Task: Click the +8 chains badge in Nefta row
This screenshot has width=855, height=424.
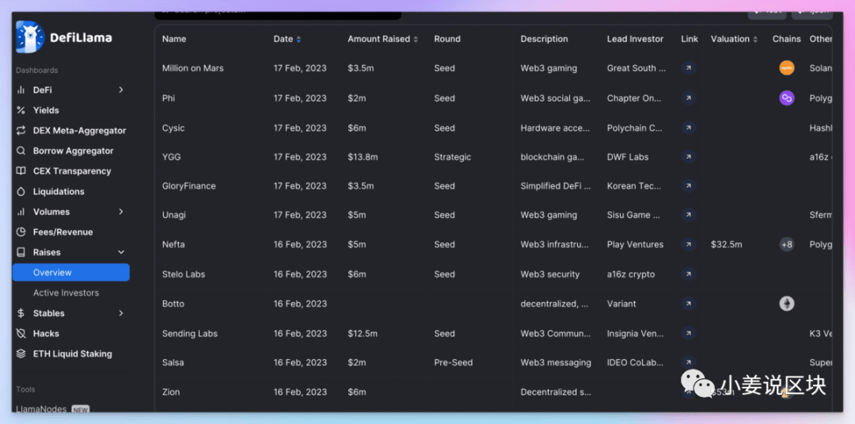Action: point(786,244)
